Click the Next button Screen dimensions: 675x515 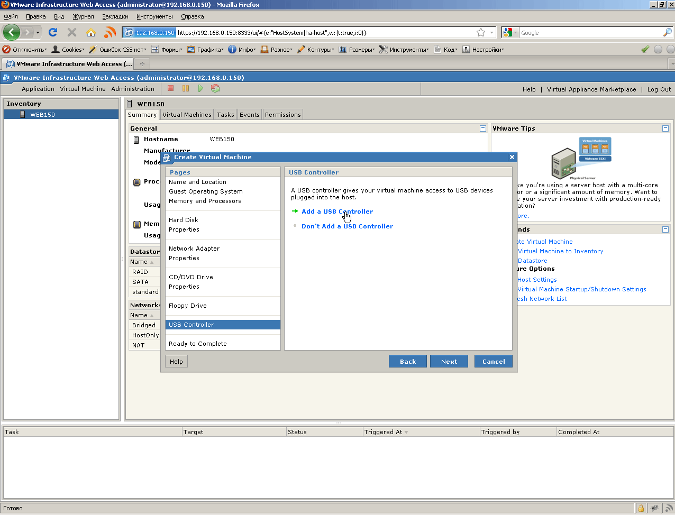pyautogui.click(x=449, y=362)
